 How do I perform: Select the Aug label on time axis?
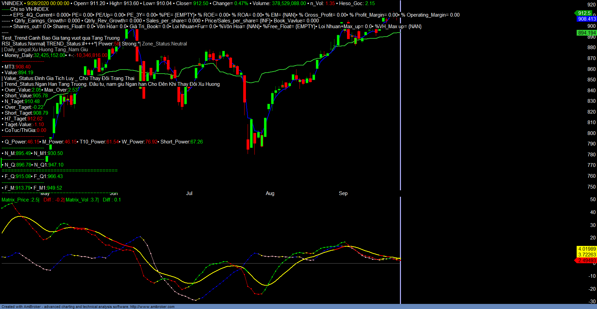[270, 193]
